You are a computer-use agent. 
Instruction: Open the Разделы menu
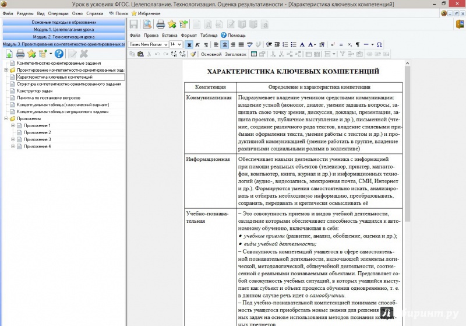(25, 13)
